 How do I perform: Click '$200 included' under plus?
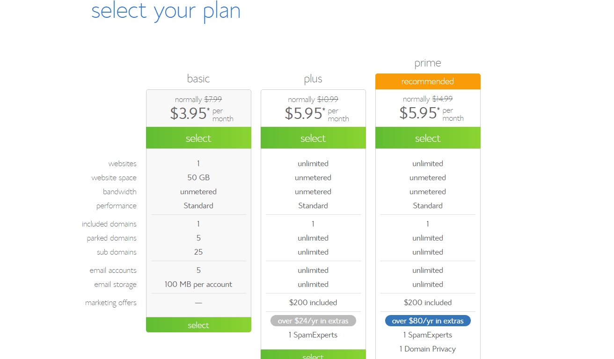(313, 302)
